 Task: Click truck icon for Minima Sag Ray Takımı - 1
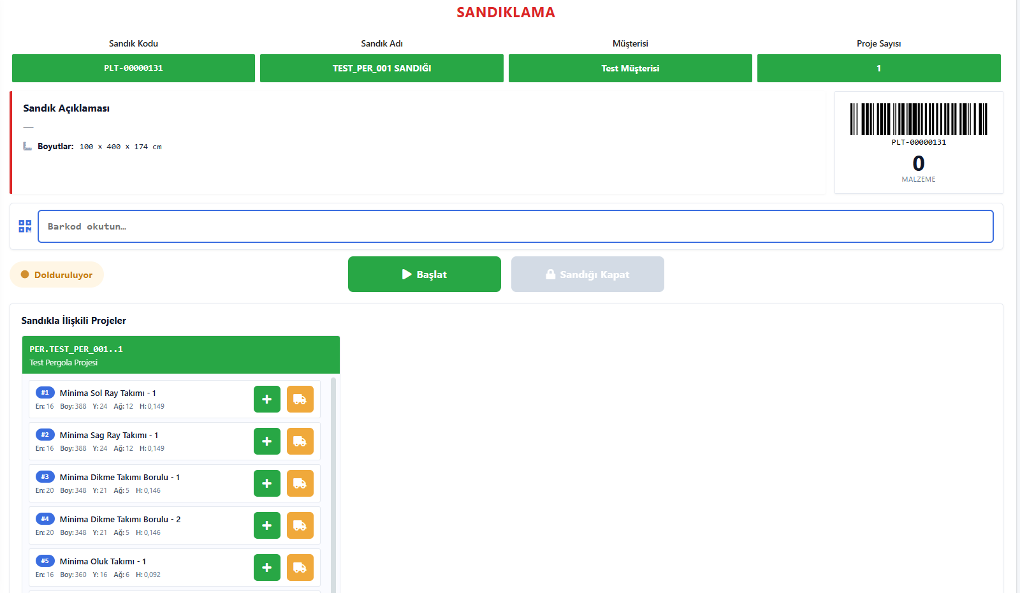click(x=300, y=441)
